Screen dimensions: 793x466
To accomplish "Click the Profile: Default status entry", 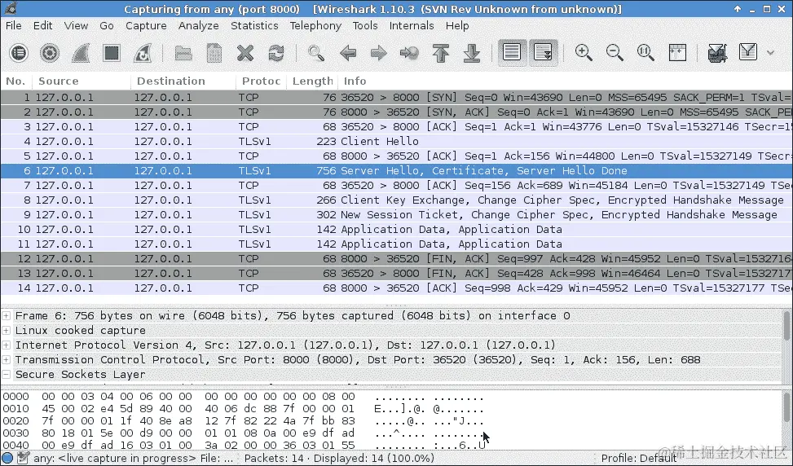I will pos(638,459).
